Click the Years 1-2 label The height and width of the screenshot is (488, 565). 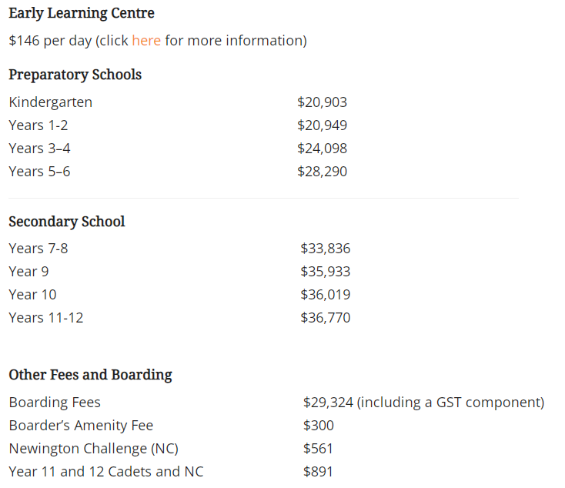pos(38,125)
